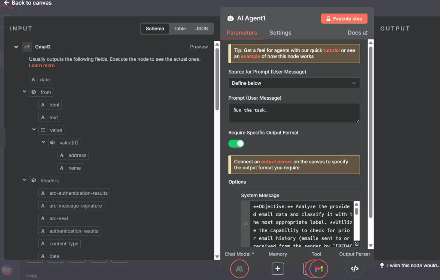Click the Output Parser code icon
Viewport: 440px width, 280px height.
(354, 269)
